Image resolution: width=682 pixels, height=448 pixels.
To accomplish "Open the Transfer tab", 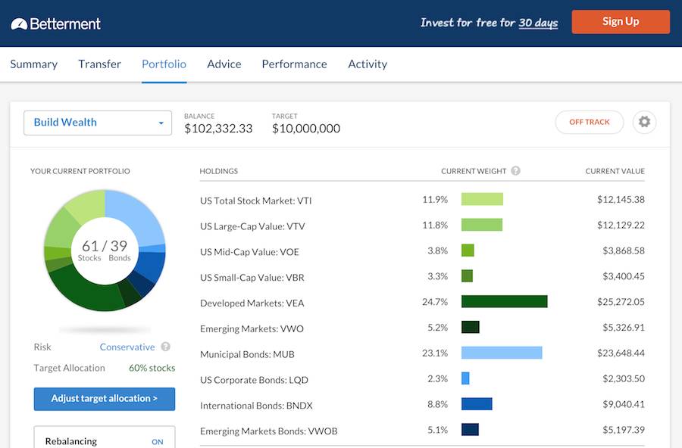I will point(99,64).
